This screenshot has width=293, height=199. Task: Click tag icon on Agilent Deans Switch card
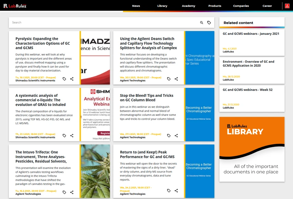[169, 79]
